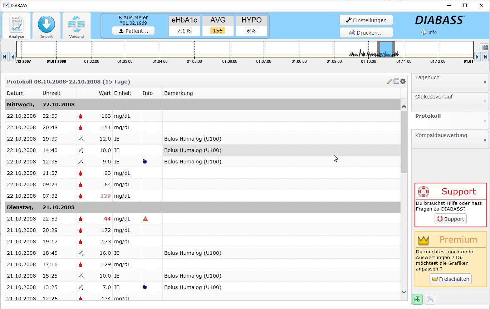Image resolution: width=490 pixels, height=309 pixels.
Task: Open the Versand data transfer icon
Action: pyautogui.click(x=76, y=26)
